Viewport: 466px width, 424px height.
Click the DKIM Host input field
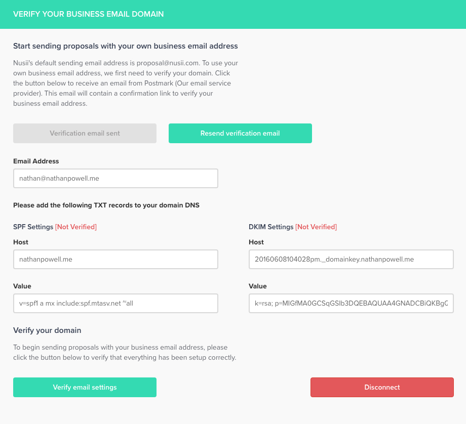point(351,260)
